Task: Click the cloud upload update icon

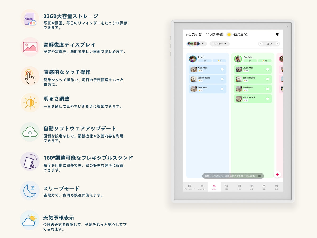Action: pyautogui.click(x=30, y=132)
